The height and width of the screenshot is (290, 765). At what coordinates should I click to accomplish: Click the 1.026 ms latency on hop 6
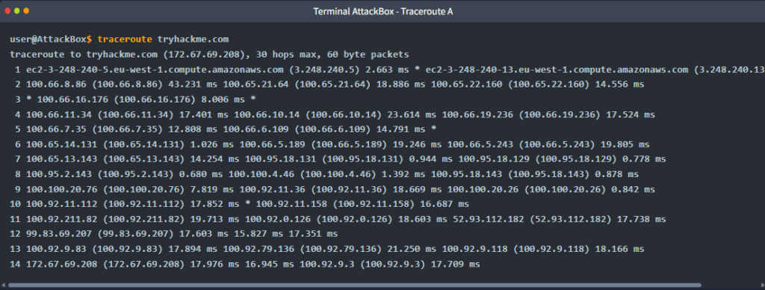click(211, 144)
